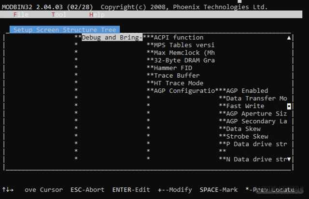Viewport: 309px width, 199px height.
Task: Open the Tool menu
Action: [x=58, y=14]
